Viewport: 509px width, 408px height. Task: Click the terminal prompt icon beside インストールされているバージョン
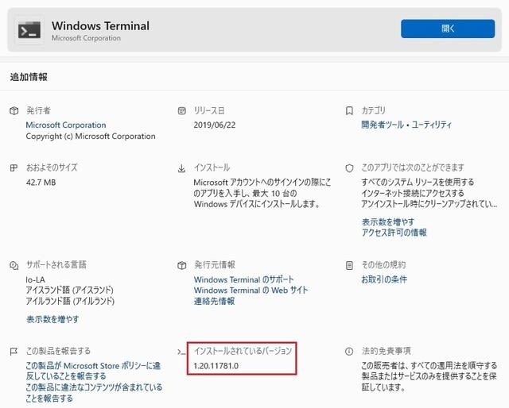(x=182, y=352)
